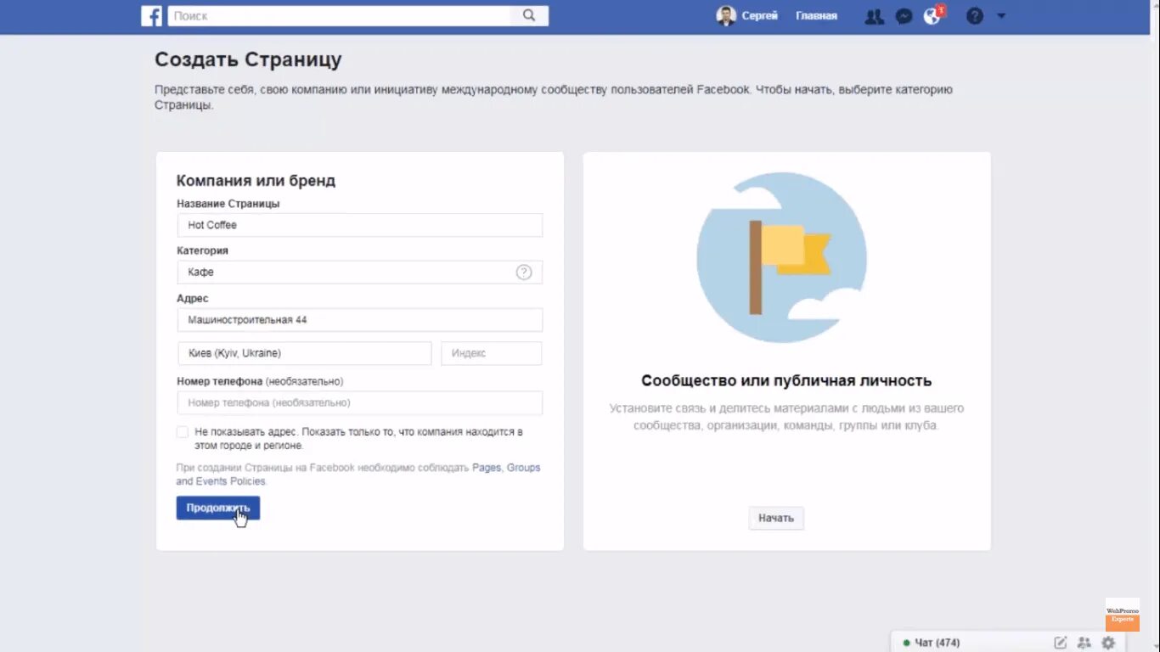Go to Сергей profile link
The image size is (1160, 652).
[x=759, y=15]
